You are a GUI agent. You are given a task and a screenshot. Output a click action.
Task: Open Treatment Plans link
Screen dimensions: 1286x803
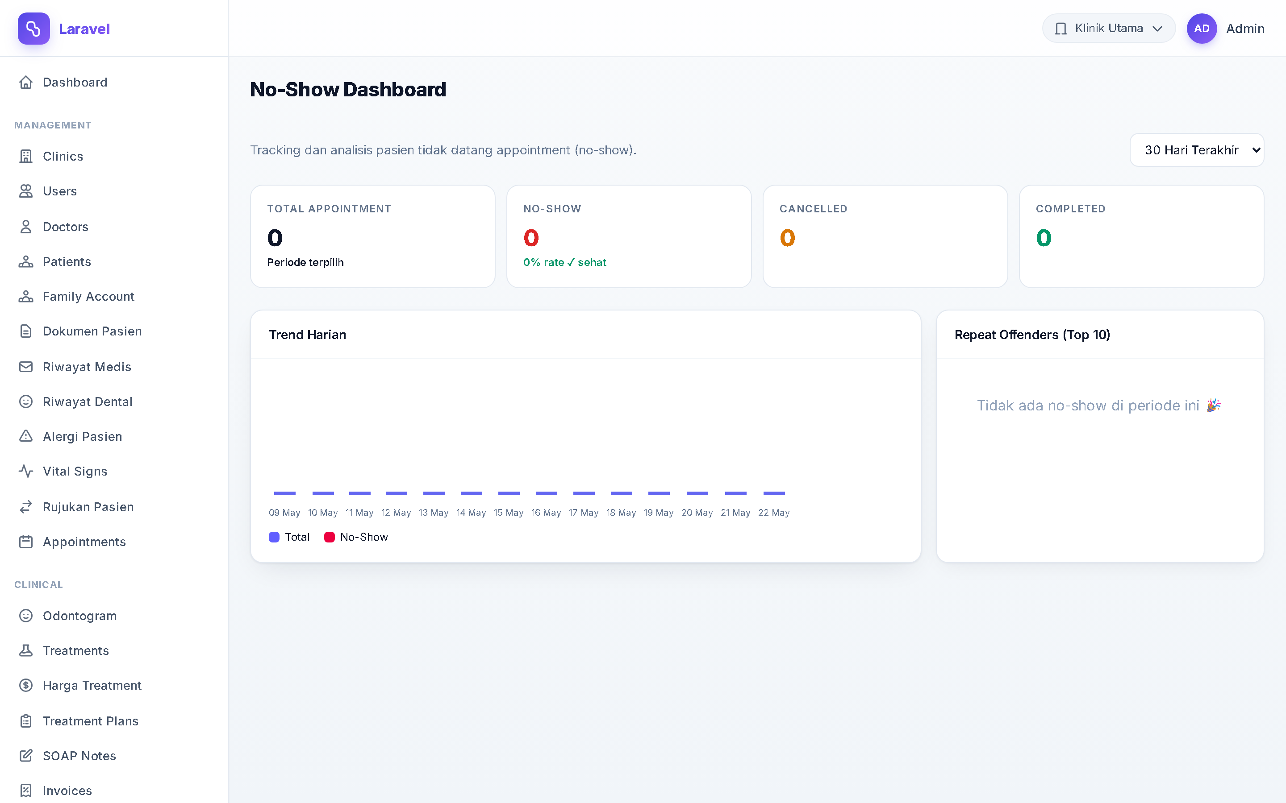click(114, 721)
